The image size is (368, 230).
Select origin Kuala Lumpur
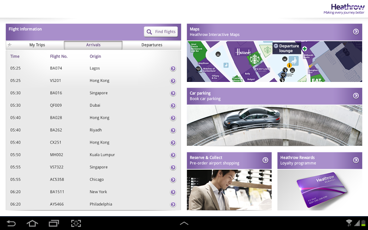(x=102, y=155)
